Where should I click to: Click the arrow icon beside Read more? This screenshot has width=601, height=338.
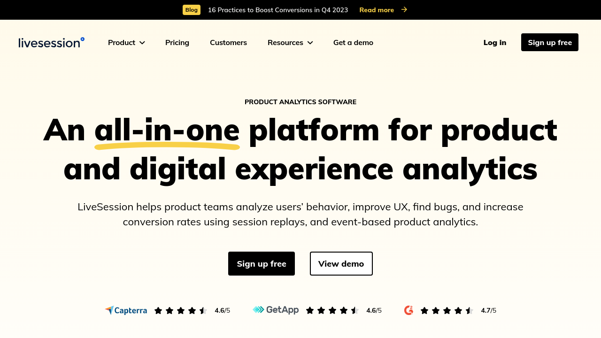404,9
